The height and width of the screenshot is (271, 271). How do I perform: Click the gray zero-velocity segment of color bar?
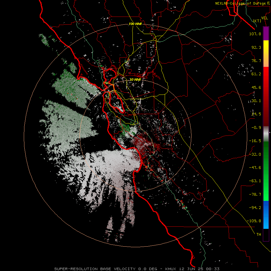(x=266, y=134)
